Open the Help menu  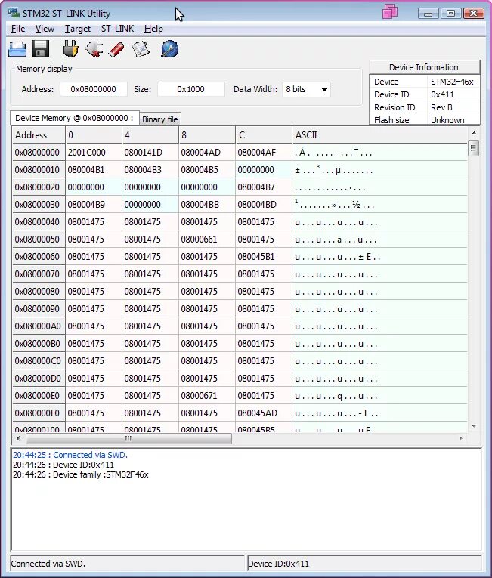[153, 29]
